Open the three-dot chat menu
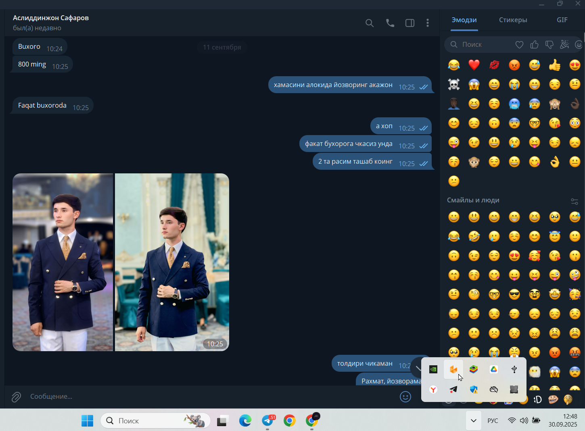Viewport: 585px width, 431px height. (x=428, y=23)
